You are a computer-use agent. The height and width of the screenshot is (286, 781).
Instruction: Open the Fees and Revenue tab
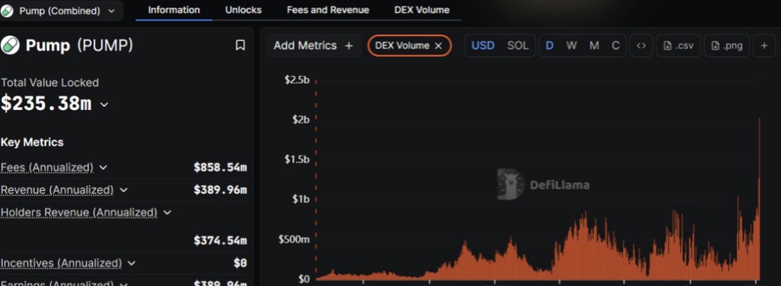pos(328,10)
